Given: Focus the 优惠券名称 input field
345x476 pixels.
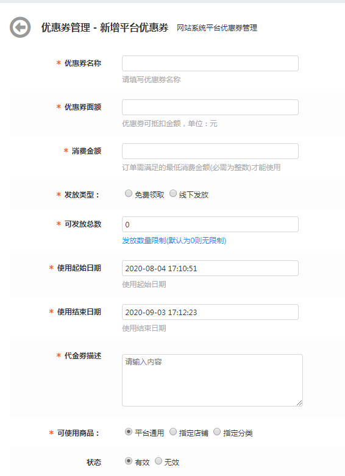Looking at the screenshot, I should click(210, 63).
